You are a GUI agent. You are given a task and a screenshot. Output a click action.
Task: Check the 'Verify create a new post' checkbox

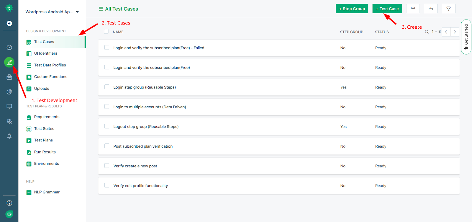click(x=107, y=166)
